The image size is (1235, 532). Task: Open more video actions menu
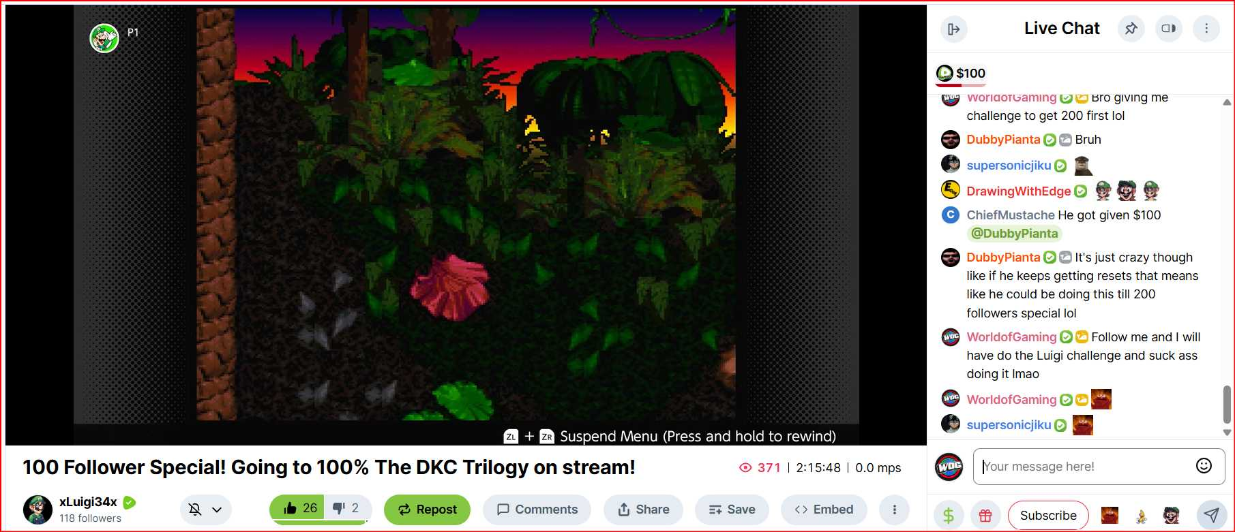(895, 510)
